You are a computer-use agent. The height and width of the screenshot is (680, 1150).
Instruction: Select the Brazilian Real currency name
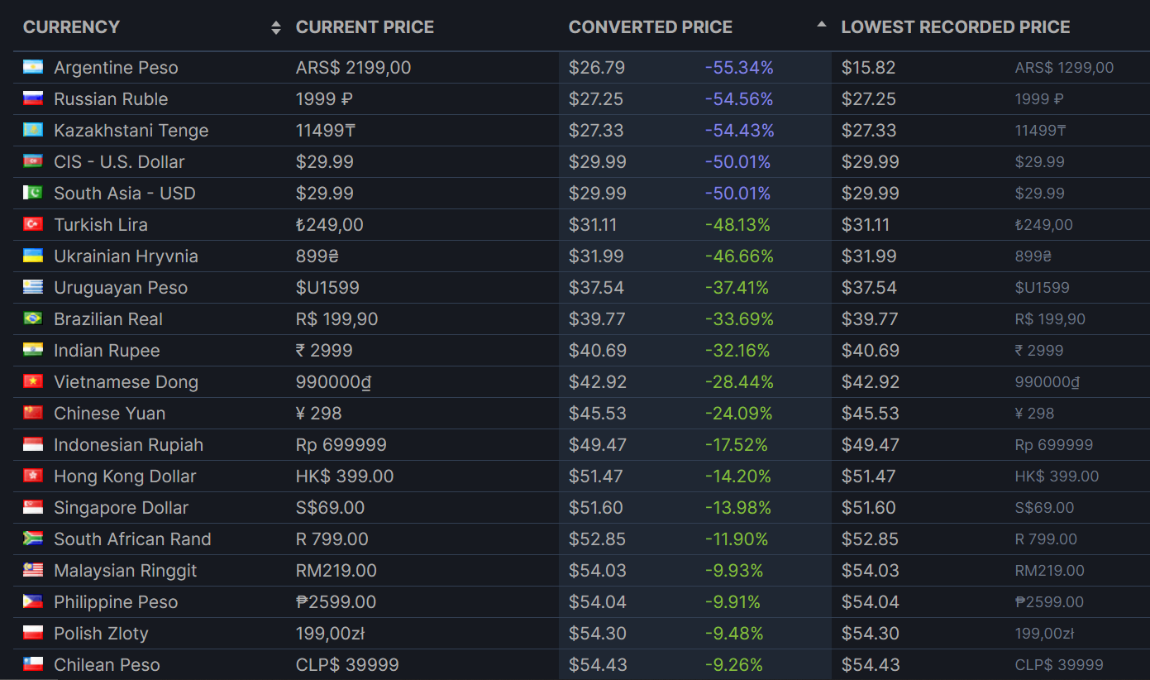(108, 319)
